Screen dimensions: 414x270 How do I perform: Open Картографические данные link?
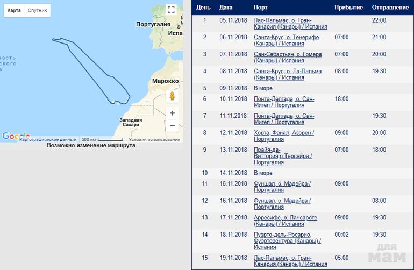pos(48,140)
